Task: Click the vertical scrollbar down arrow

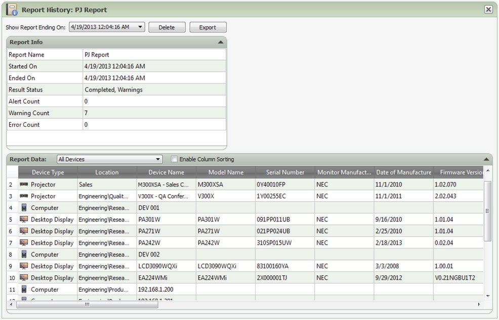Action: pos(488,296)
